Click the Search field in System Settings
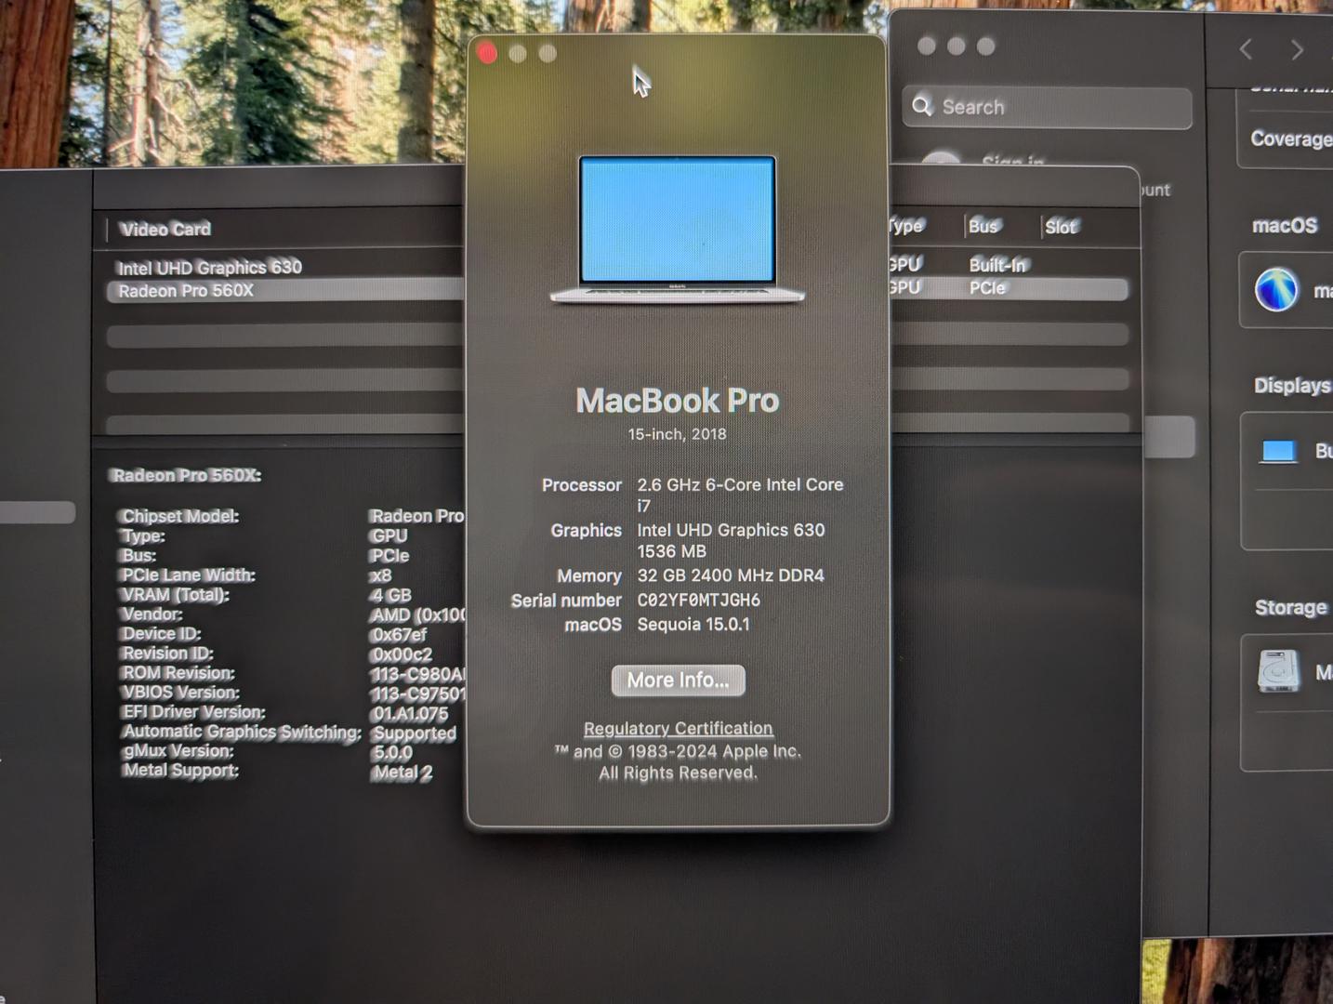The image size is (1333, 1004). point(1047,107)
